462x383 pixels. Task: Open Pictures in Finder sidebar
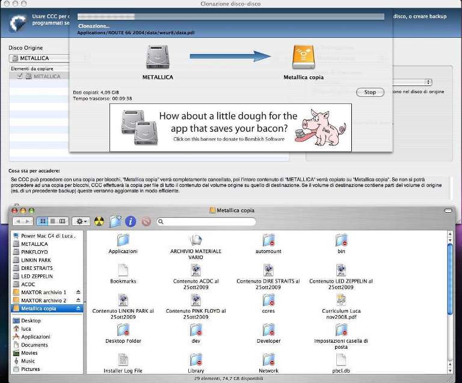47,369
